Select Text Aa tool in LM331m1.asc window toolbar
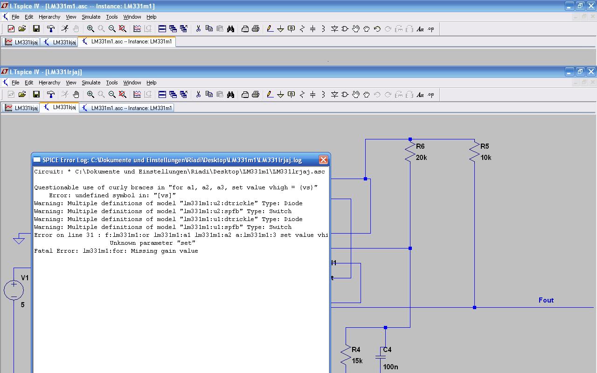This screenshot has width=597, height=373. [x=420, y=28]
